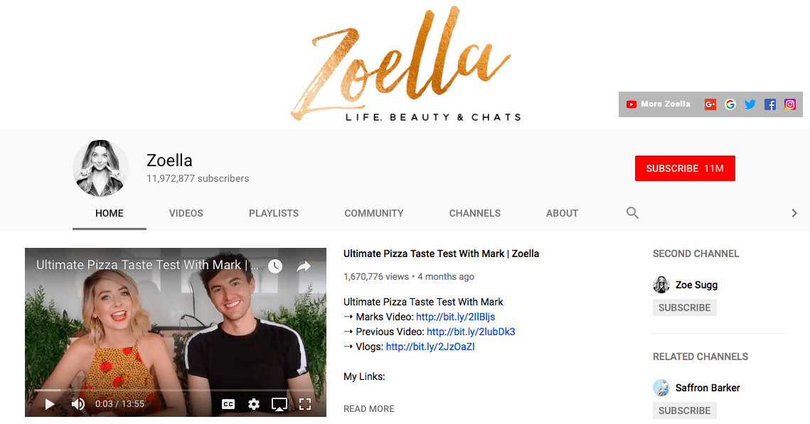Share the video with arrow icon
810x424 pixels.
[x=303, y=266]
